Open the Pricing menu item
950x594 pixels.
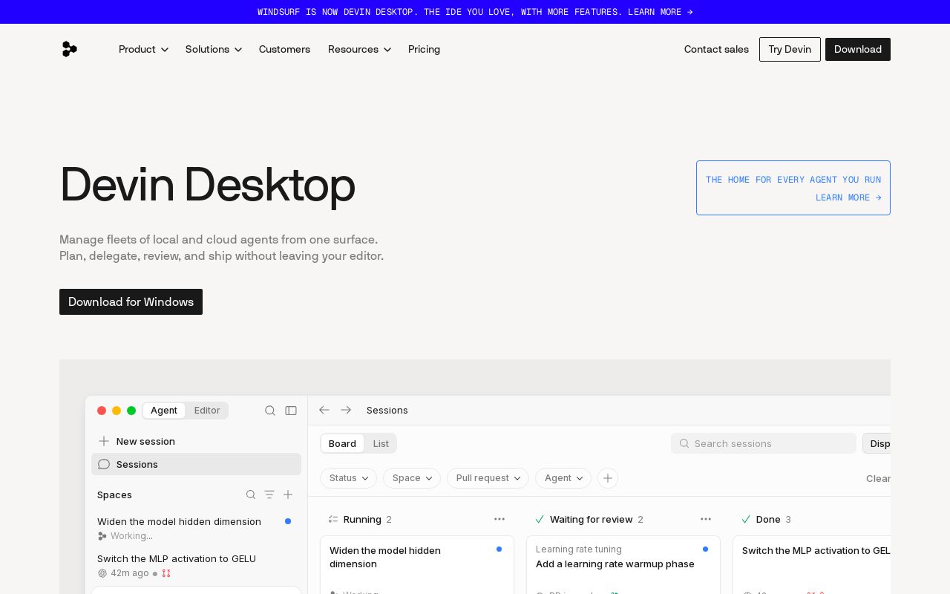424,49
